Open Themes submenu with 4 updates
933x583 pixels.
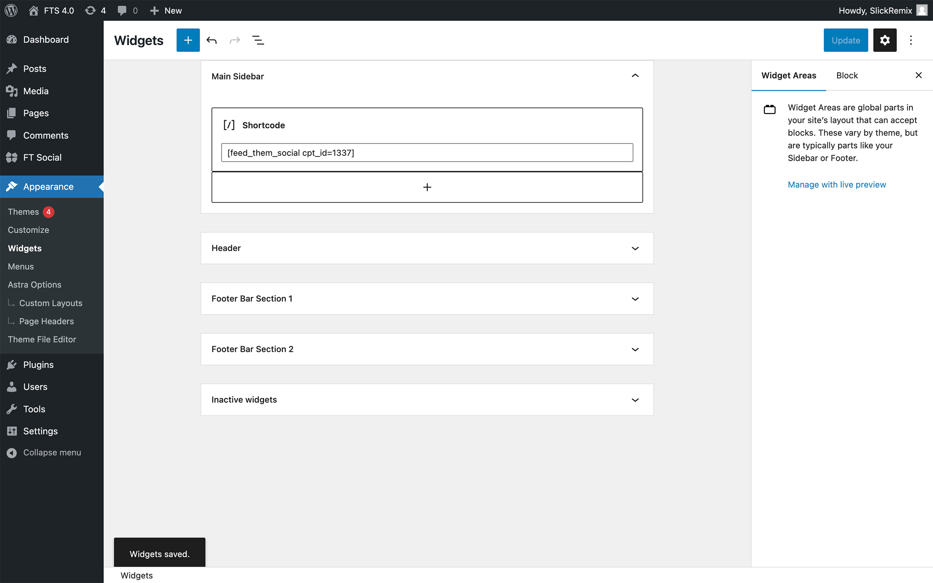point(31,212)
